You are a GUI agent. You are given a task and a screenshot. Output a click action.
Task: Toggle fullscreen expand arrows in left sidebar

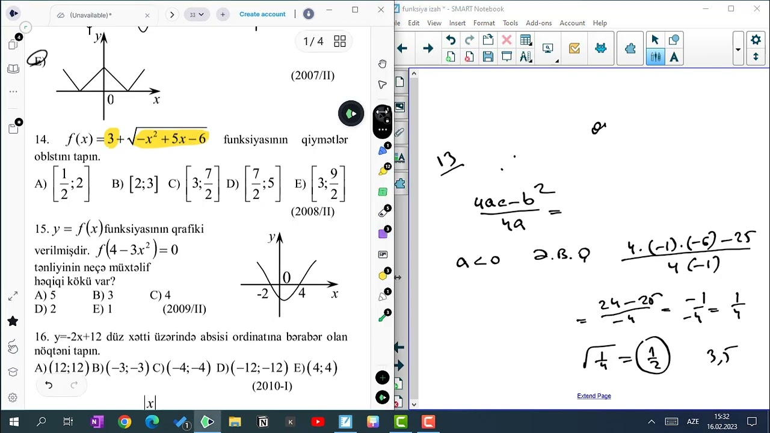tap(13, 296)
